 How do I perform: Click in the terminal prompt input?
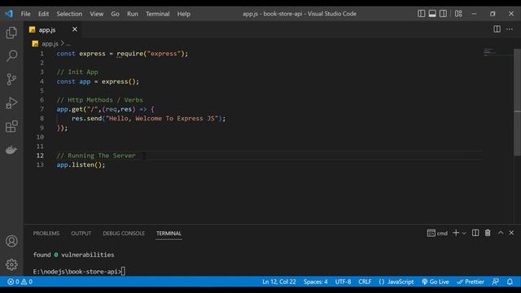pyautogui.click(x=123, y=271)
